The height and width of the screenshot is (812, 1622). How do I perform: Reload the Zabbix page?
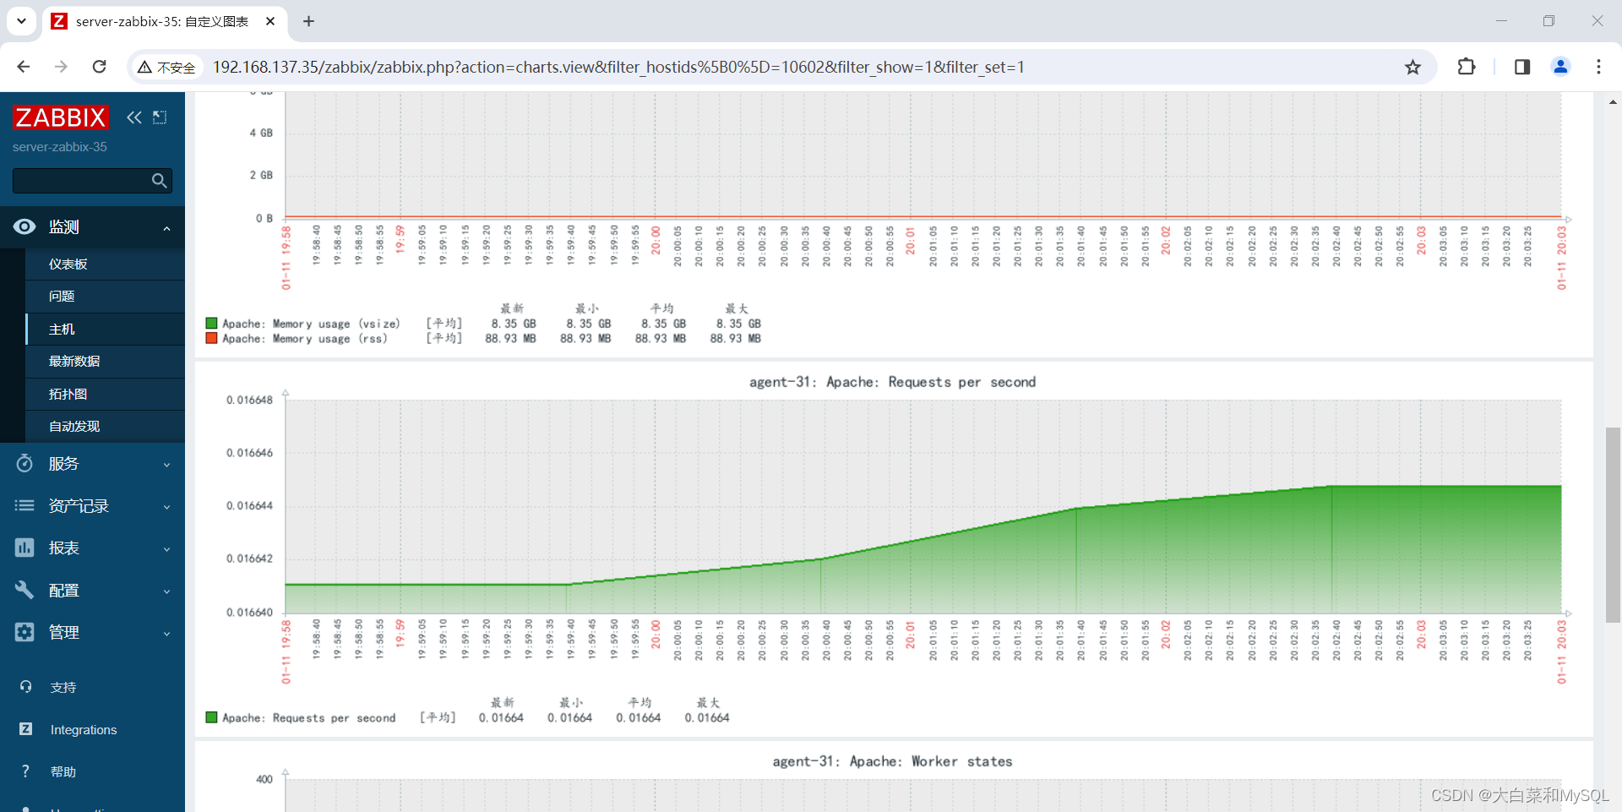point(99,67)
